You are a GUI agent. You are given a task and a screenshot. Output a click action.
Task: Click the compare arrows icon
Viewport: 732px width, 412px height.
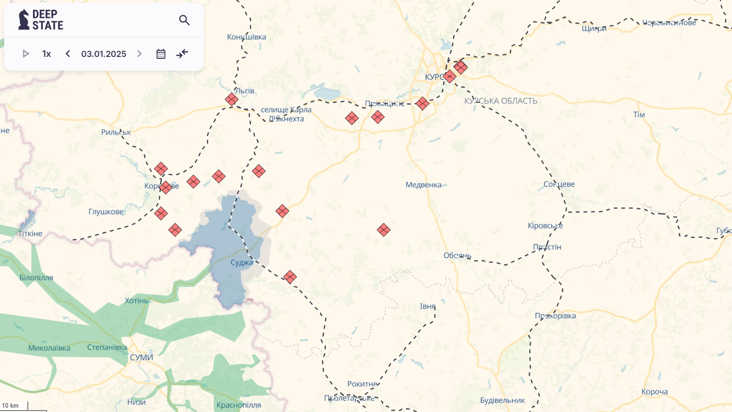tap(182, 54)
